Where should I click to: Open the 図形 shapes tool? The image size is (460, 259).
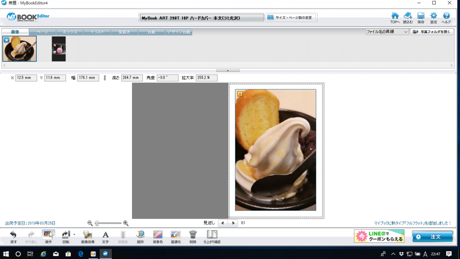(141, 236)
